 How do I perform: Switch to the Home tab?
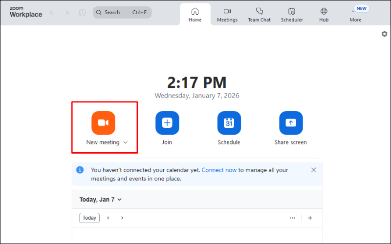195,15
